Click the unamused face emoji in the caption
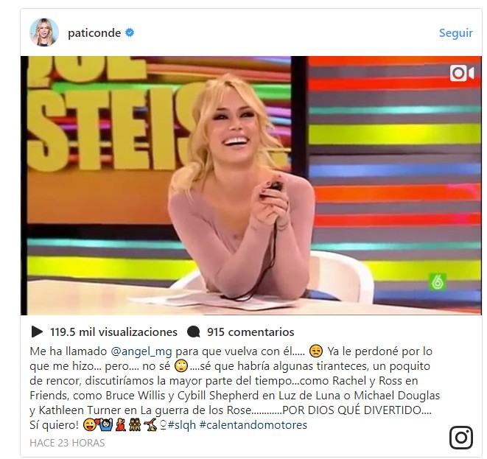Screen dimensions: 487x459 pos(316,351)
